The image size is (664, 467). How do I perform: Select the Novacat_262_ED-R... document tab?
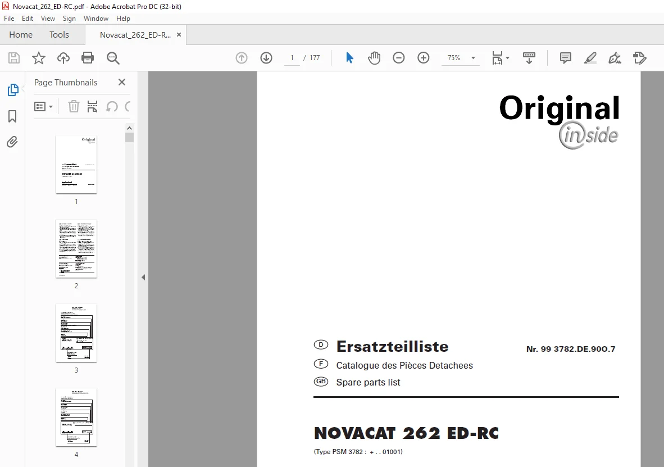point(135,35)
